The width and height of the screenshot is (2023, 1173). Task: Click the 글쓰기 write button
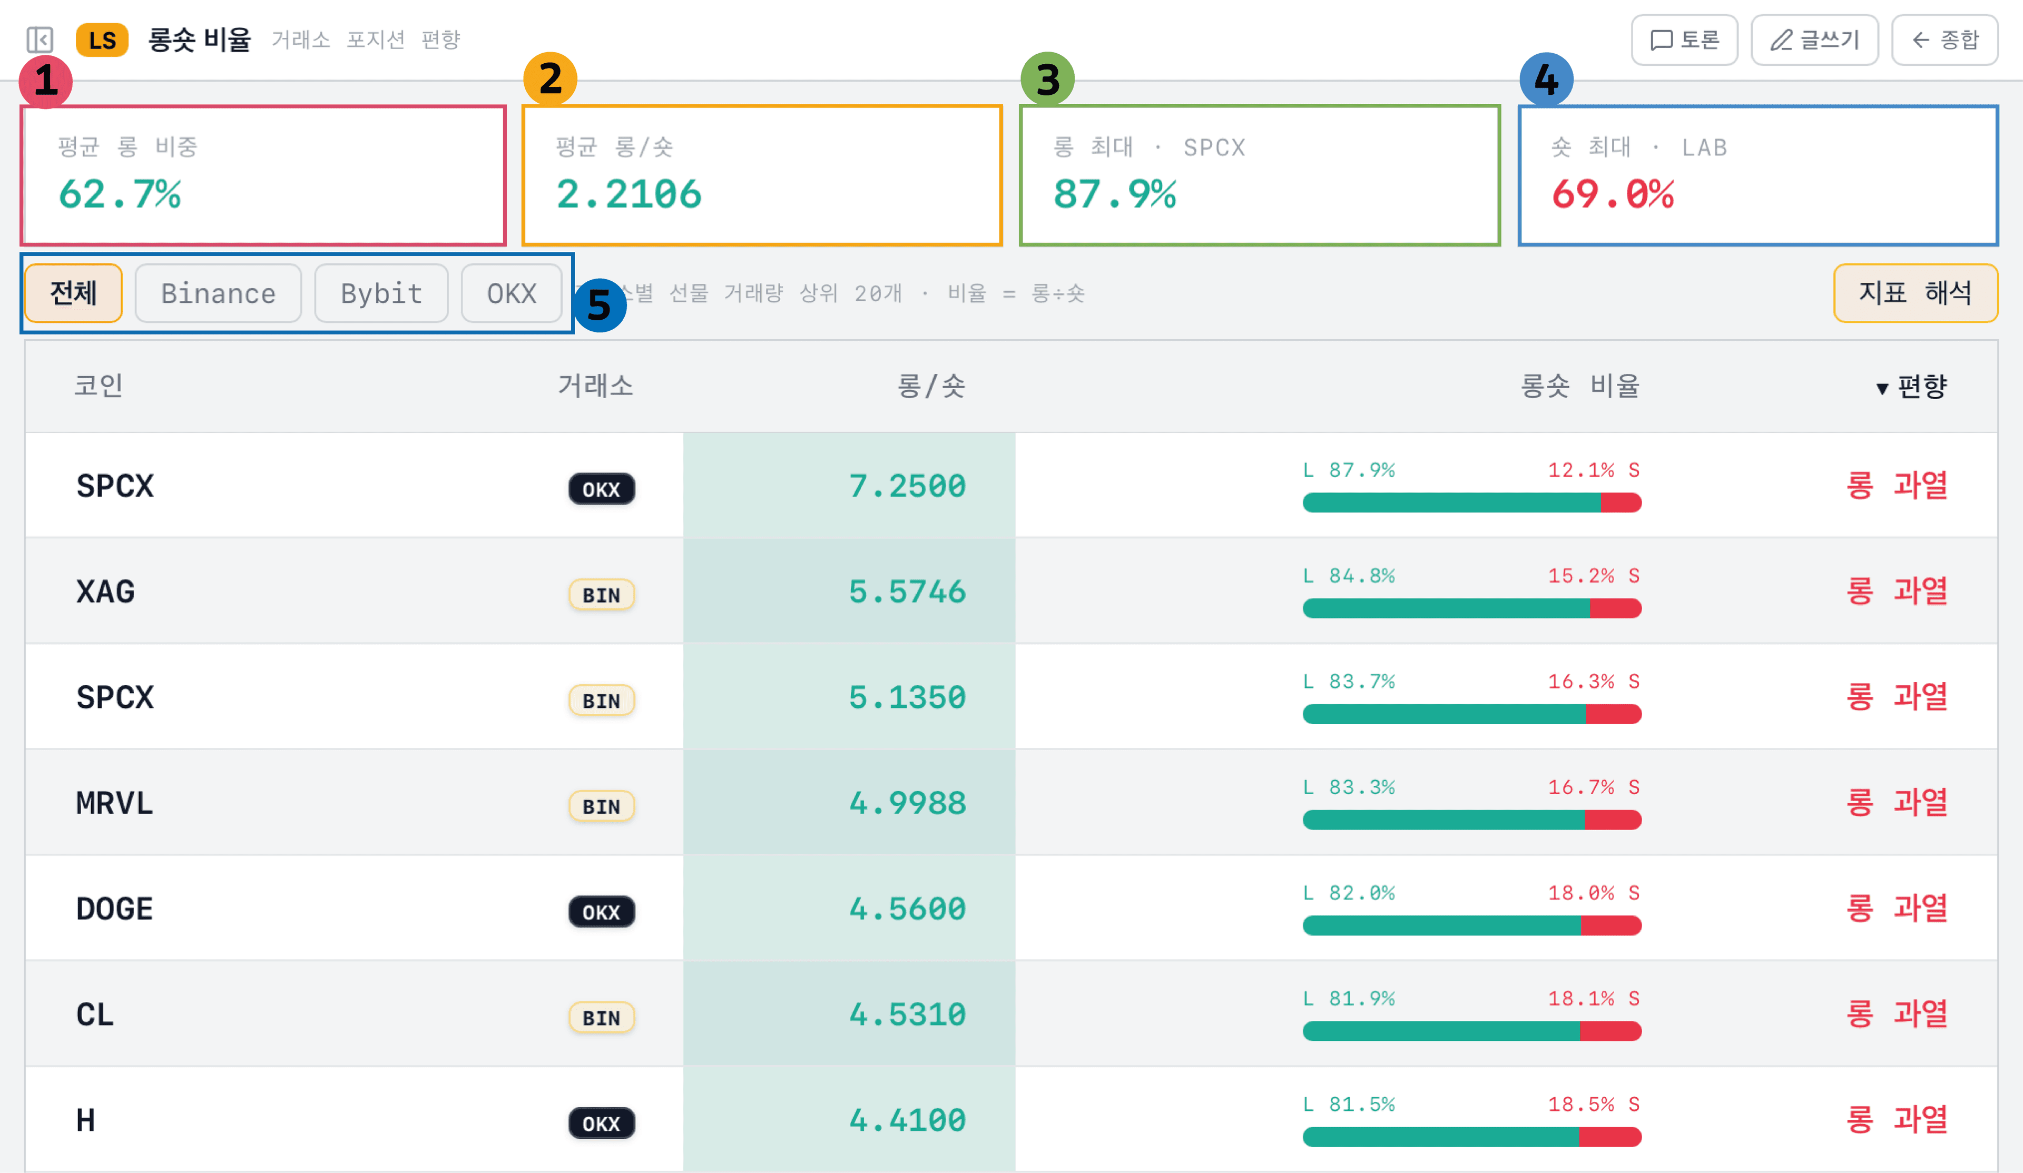coord(1814,40)
